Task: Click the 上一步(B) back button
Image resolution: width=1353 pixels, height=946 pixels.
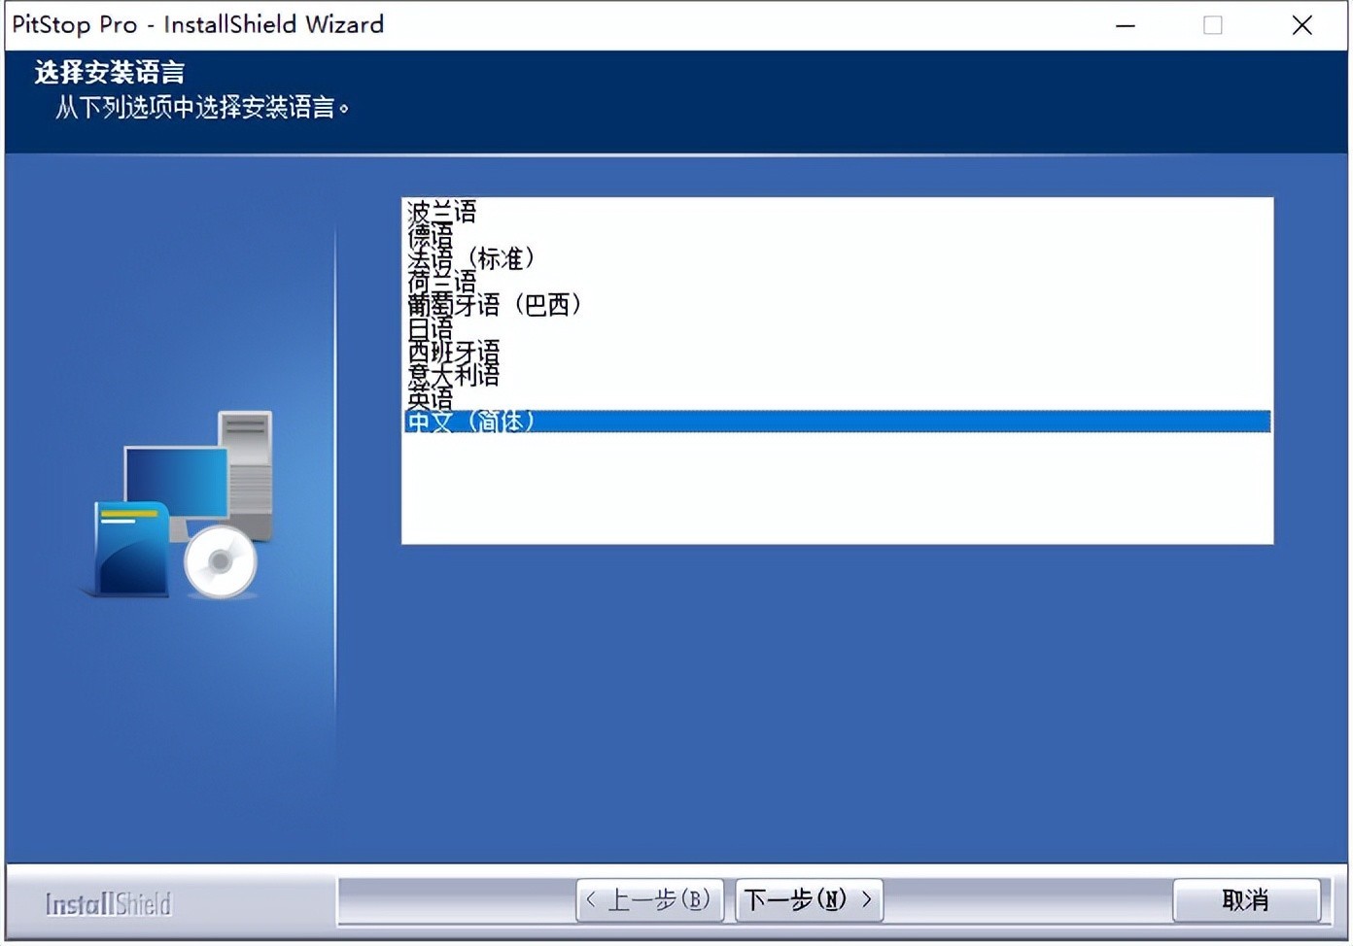Action: coord(650,900)
